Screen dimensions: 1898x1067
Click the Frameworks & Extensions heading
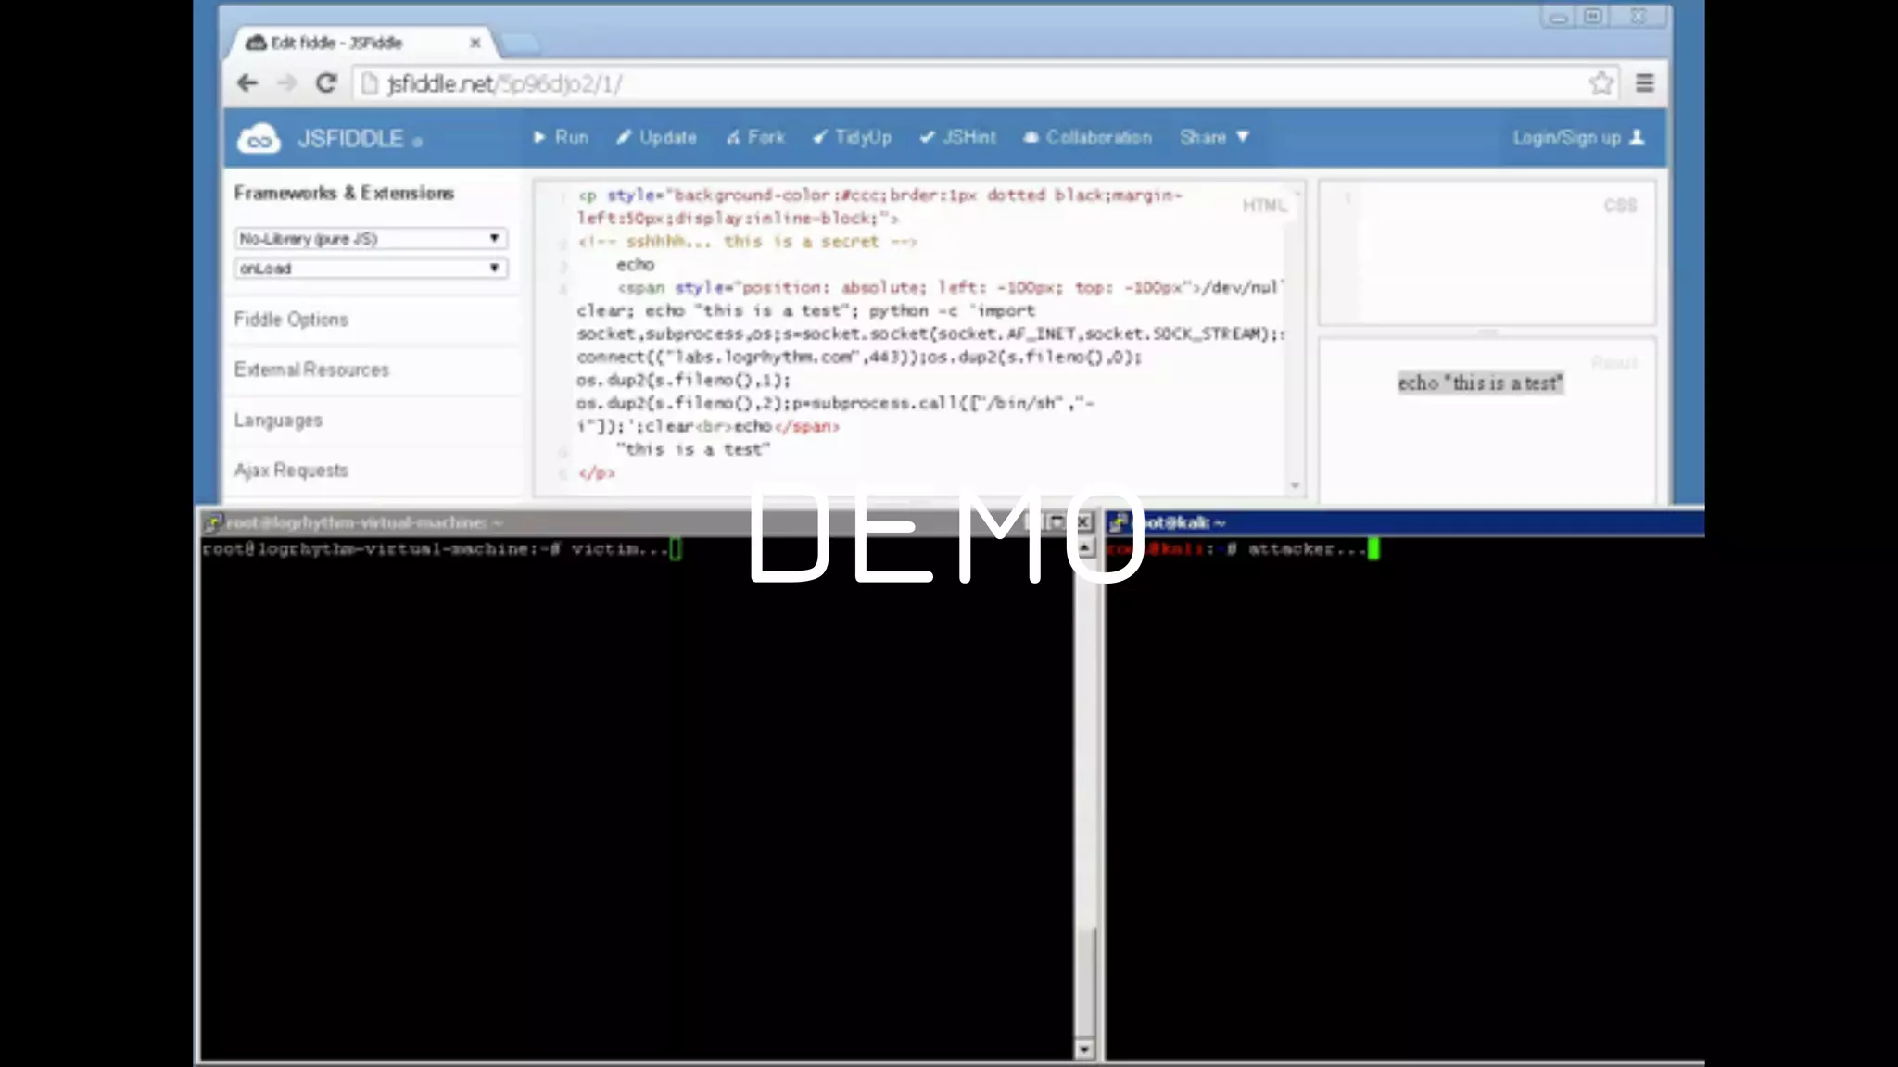[344, 193]
